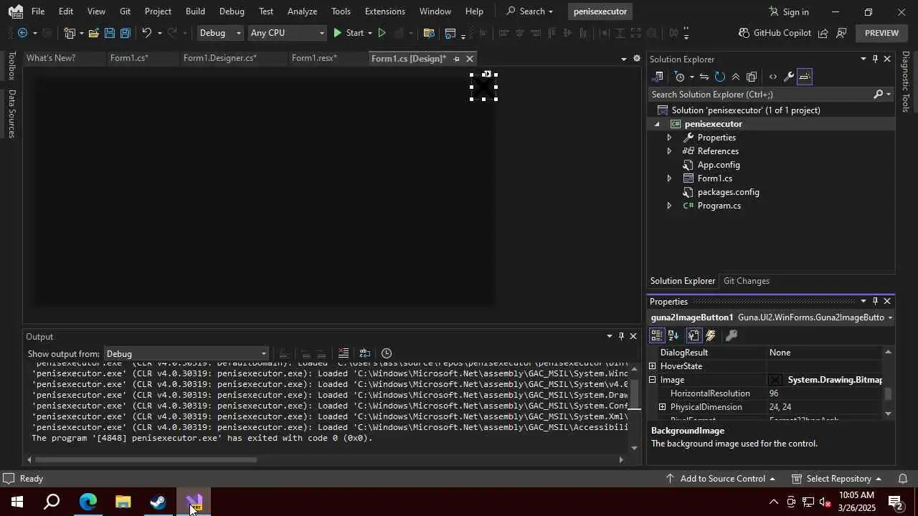
Task: Click Add to Source Control in status bar
Action: [x=721, y=479]
